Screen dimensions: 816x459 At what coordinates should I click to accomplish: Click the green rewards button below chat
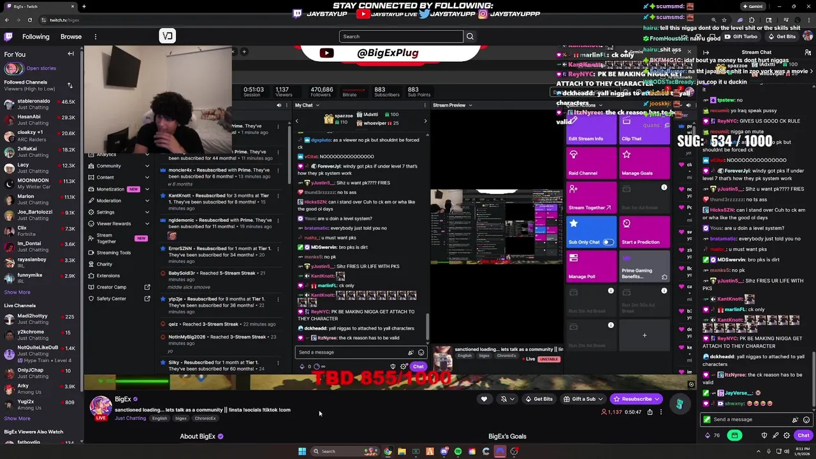tap(734, 435)
